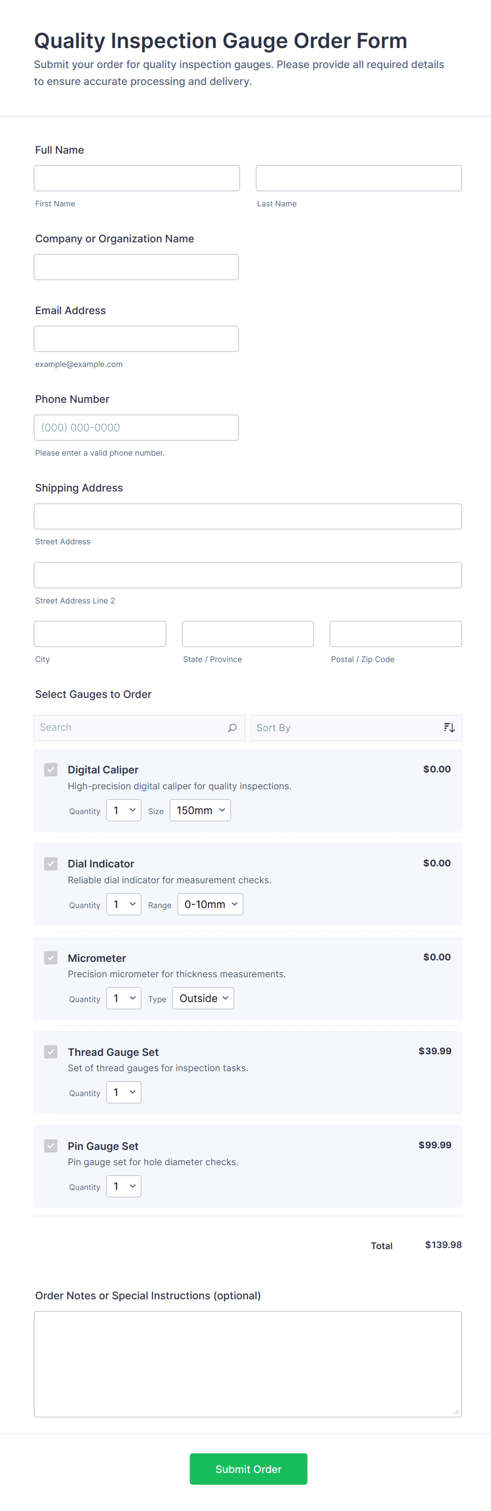Click the Total amount $139.98
491x1511 pixels.
(x=443, y=1245)
